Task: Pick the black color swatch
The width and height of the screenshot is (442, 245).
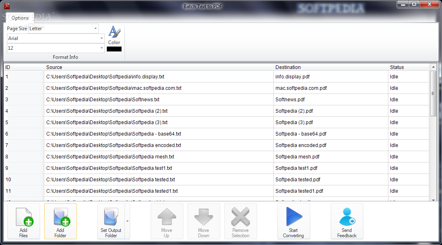Action: tap(114, 49)
